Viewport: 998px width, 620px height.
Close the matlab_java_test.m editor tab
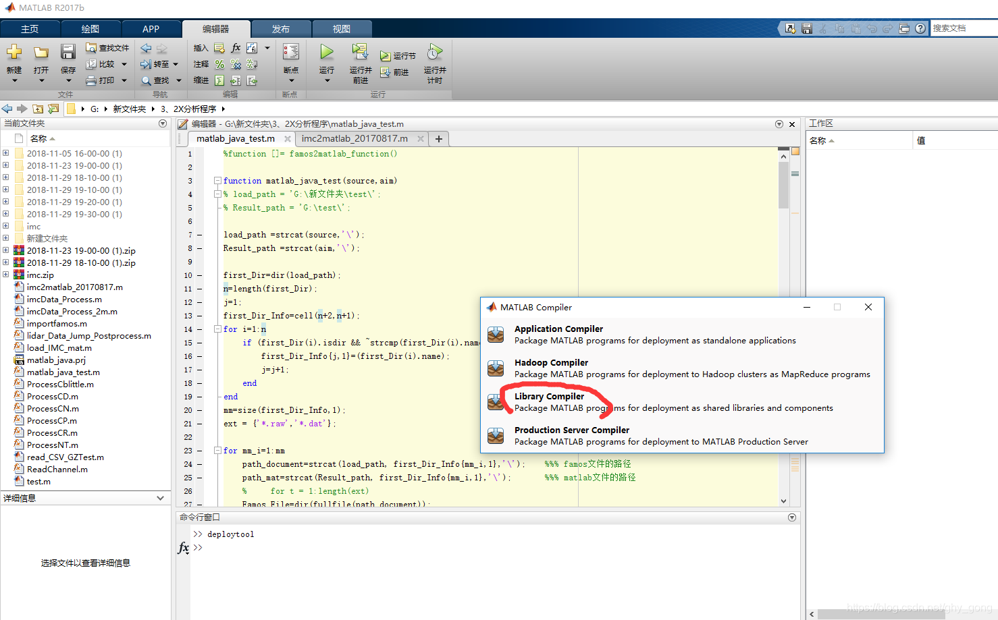pos(288,139)
